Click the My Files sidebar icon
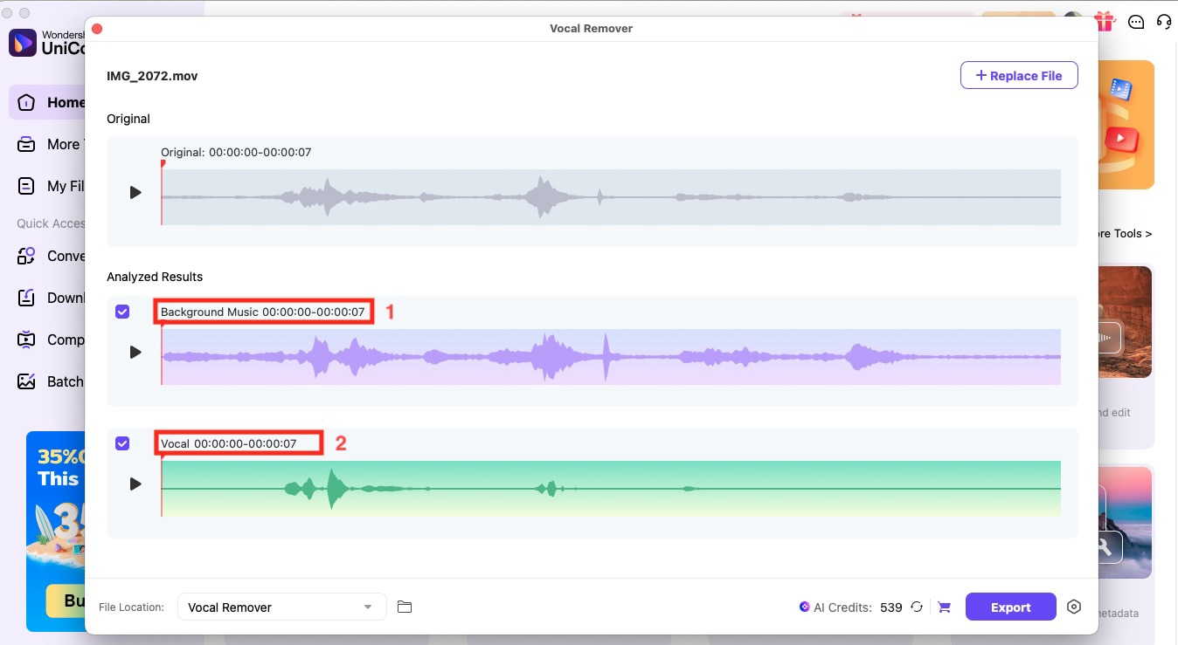The image size is (1178, 645). click(27, 186)
